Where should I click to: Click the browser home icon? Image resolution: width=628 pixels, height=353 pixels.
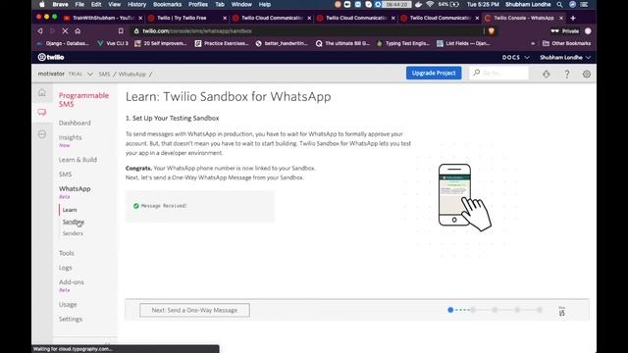78,30
